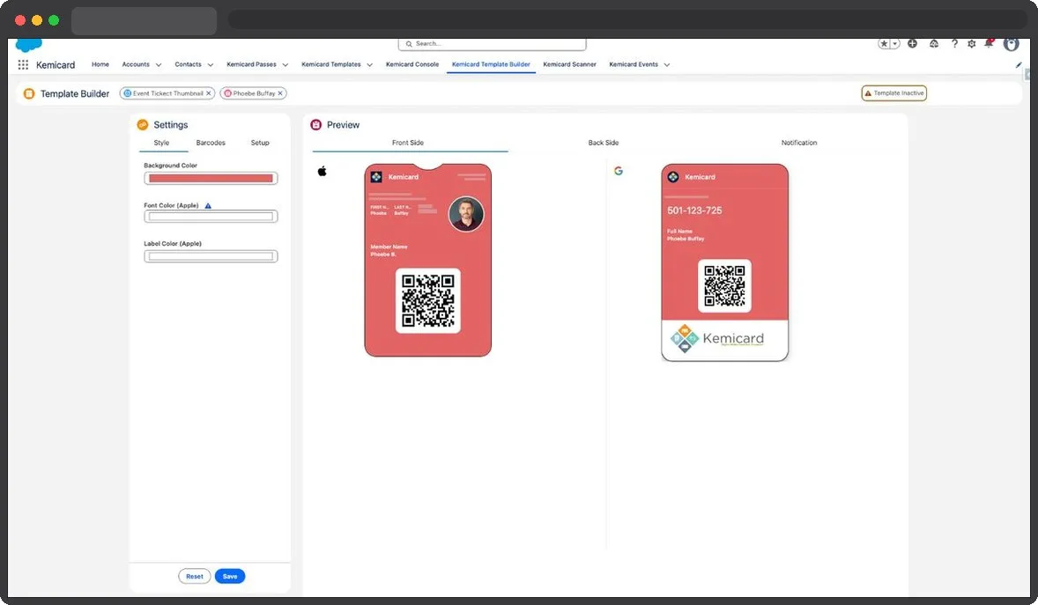Click the edit navigation pencil icon
1038x605 pixels.
tap(1018, 65)
